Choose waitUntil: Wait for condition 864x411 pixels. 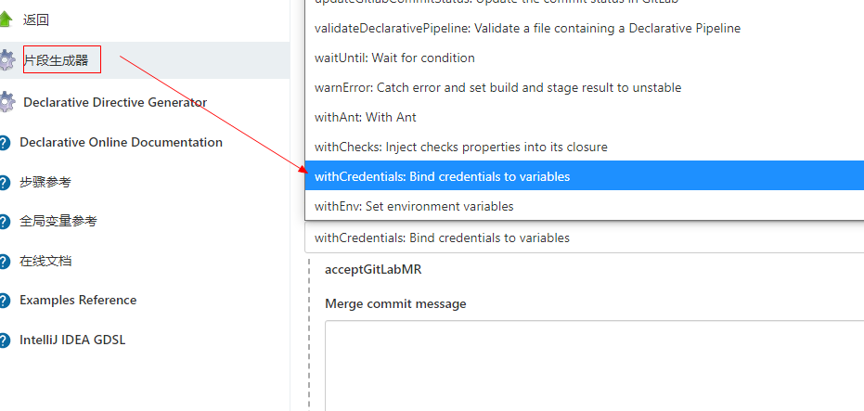coord(394,58)
